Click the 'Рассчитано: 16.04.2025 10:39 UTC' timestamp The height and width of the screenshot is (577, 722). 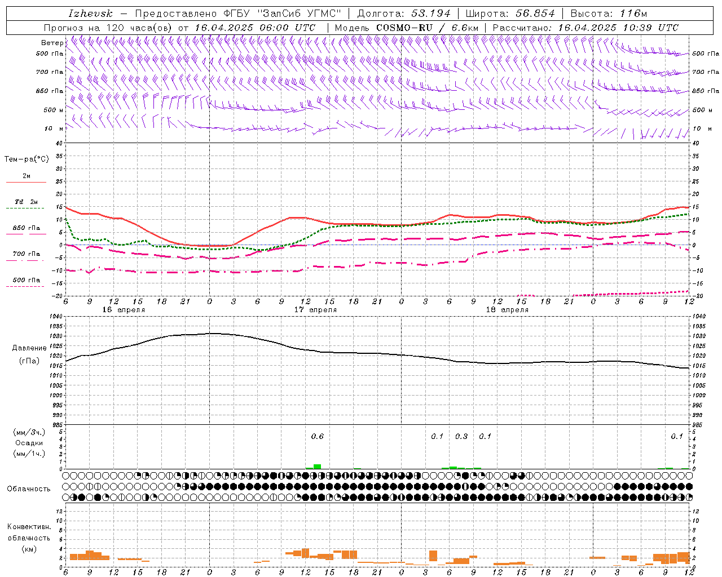click(x=585, y=28)
